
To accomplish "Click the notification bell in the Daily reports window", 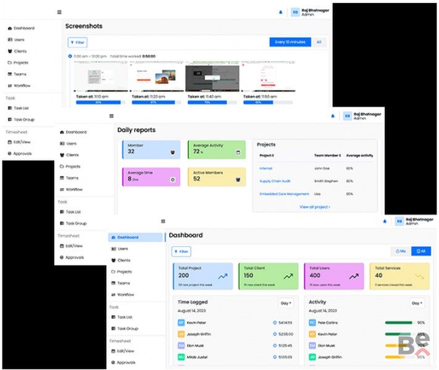I will pos(333,115).
